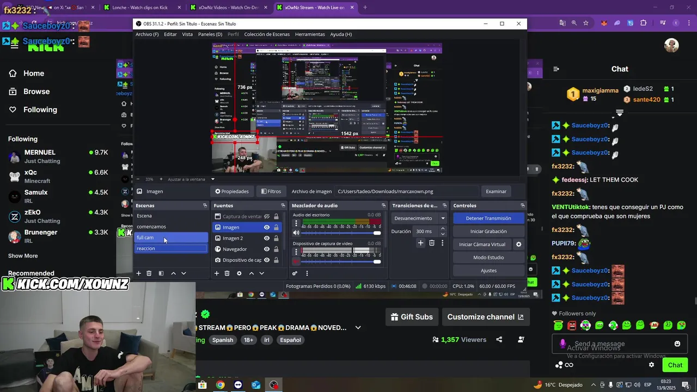Add a transition with the plus icon
The width and height of the screenshot is (697, 392).
pos(420,243)
